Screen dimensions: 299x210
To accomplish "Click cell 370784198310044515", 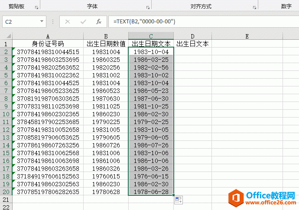I will [x=48, y=51].
